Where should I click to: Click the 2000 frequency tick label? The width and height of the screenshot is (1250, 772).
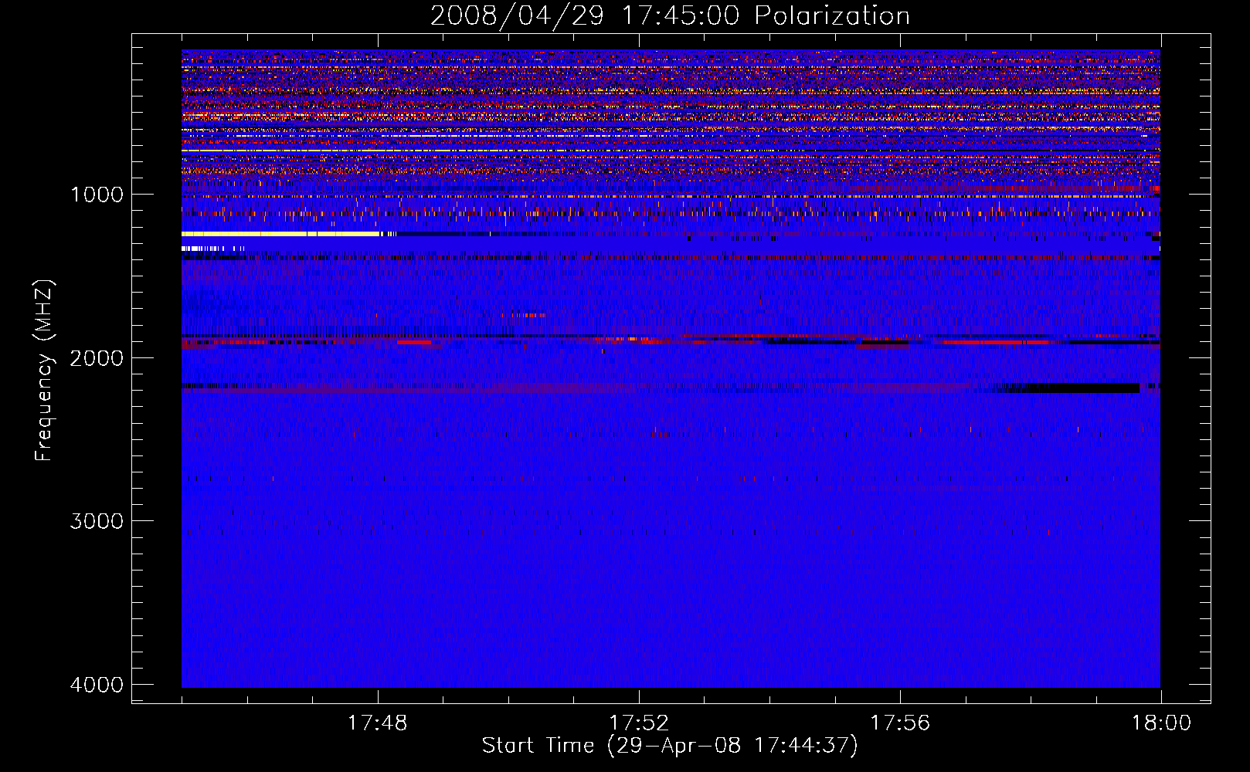pyautogui.click(x=97, y=357)
